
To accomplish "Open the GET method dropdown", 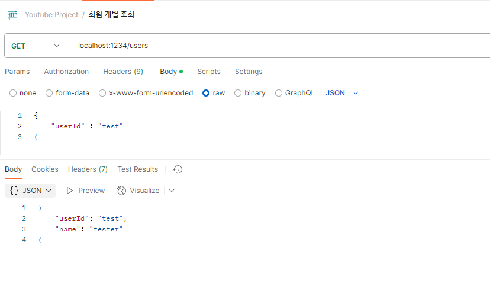I will coord(36,46).
